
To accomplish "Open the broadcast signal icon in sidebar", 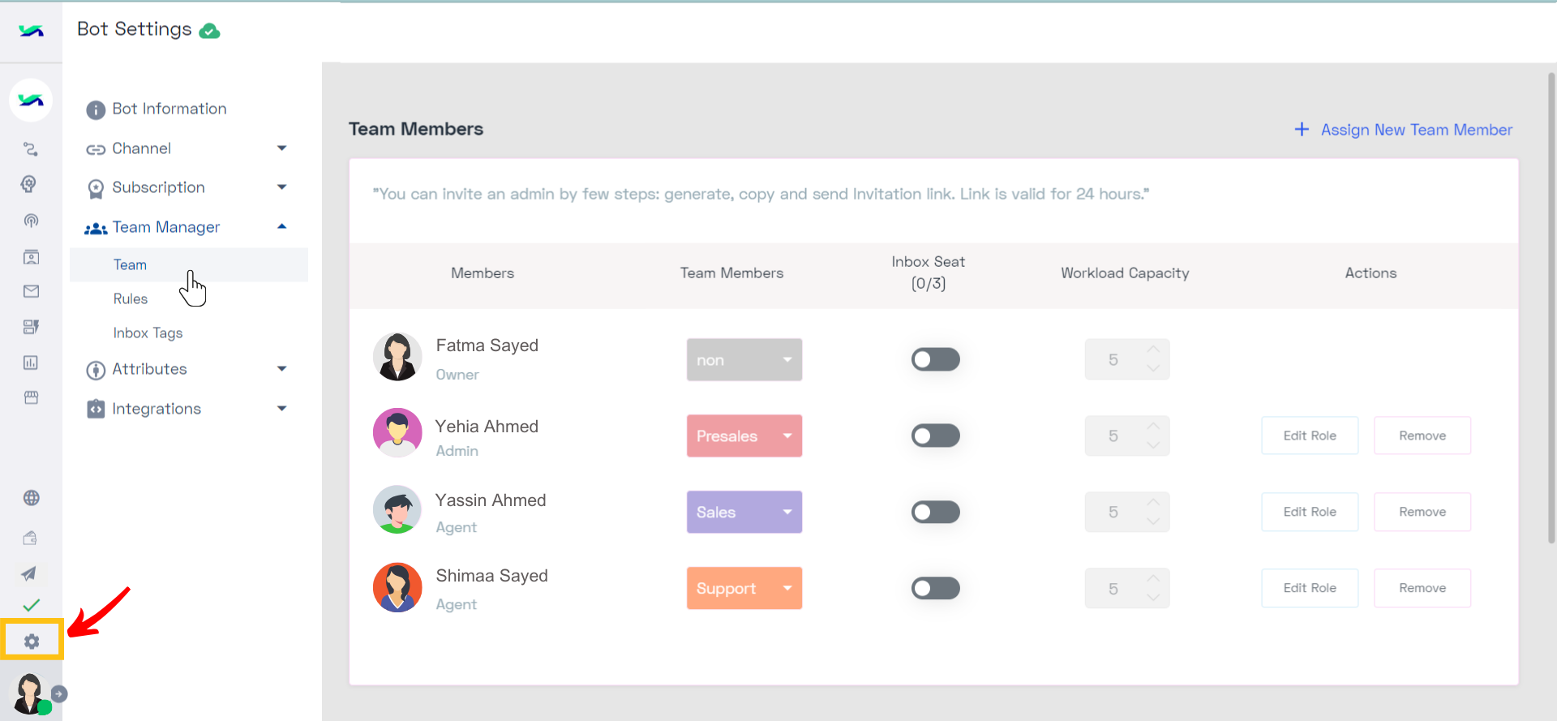I will pyautogui.click(x=31, y=221).
